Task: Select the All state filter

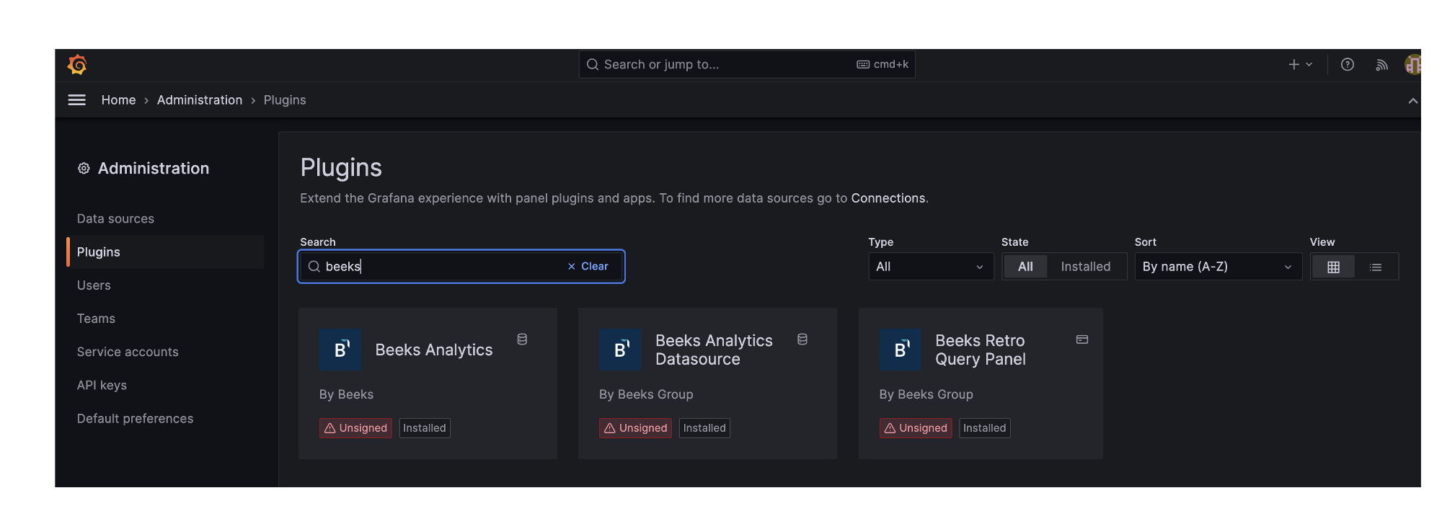Action: pyautogui.click(x=1025, y=267)
